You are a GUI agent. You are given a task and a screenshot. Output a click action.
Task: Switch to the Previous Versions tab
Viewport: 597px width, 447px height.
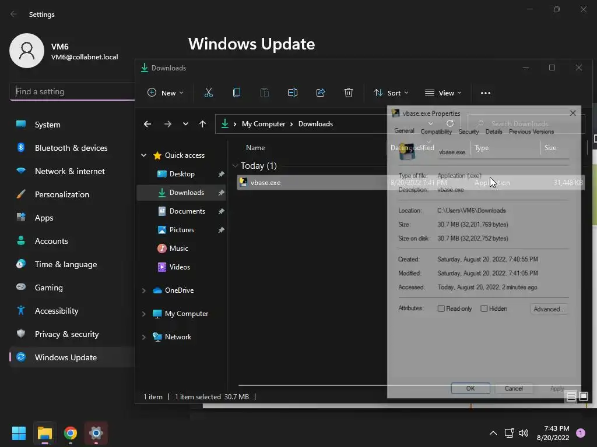(531, 132)
